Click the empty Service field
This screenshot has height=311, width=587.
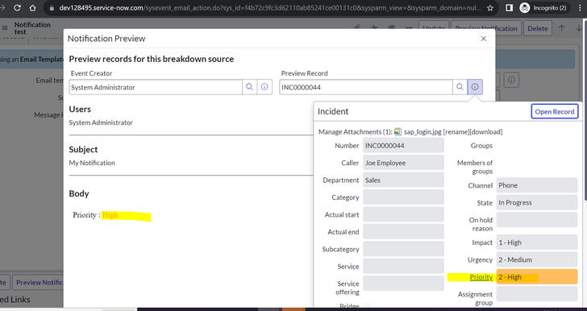[x=403, y=266]
